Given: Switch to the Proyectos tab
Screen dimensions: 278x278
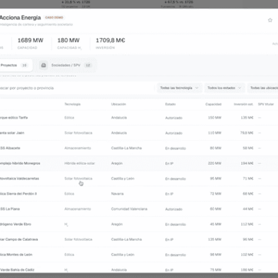Looking at the screenshot, I should click(x=14, y=65).
